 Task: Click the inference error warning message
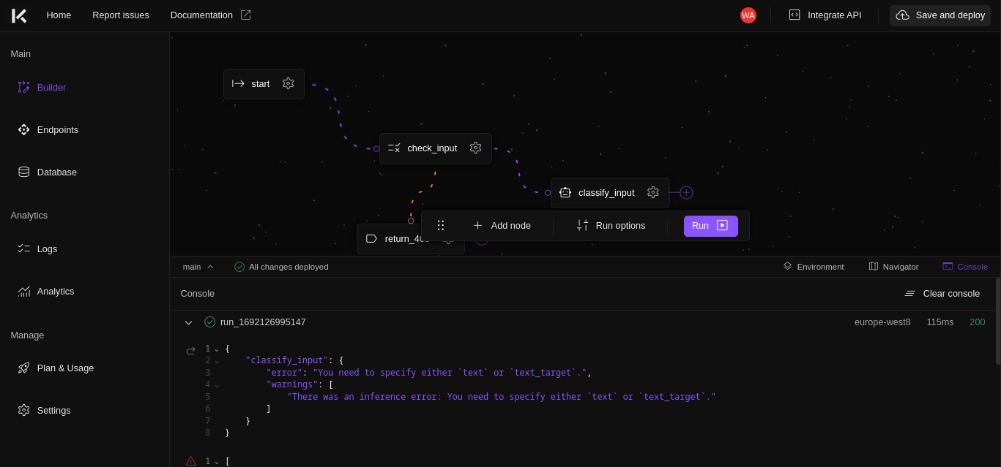(502, 397)
